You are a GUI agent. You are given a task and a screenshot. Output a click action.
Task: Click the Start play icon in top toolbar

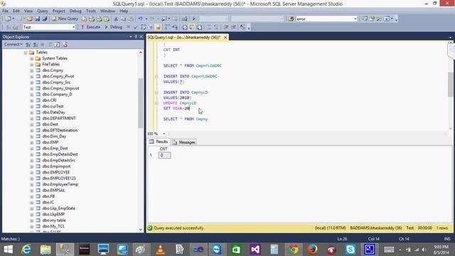pyautogui.click(x=194, y=19)
